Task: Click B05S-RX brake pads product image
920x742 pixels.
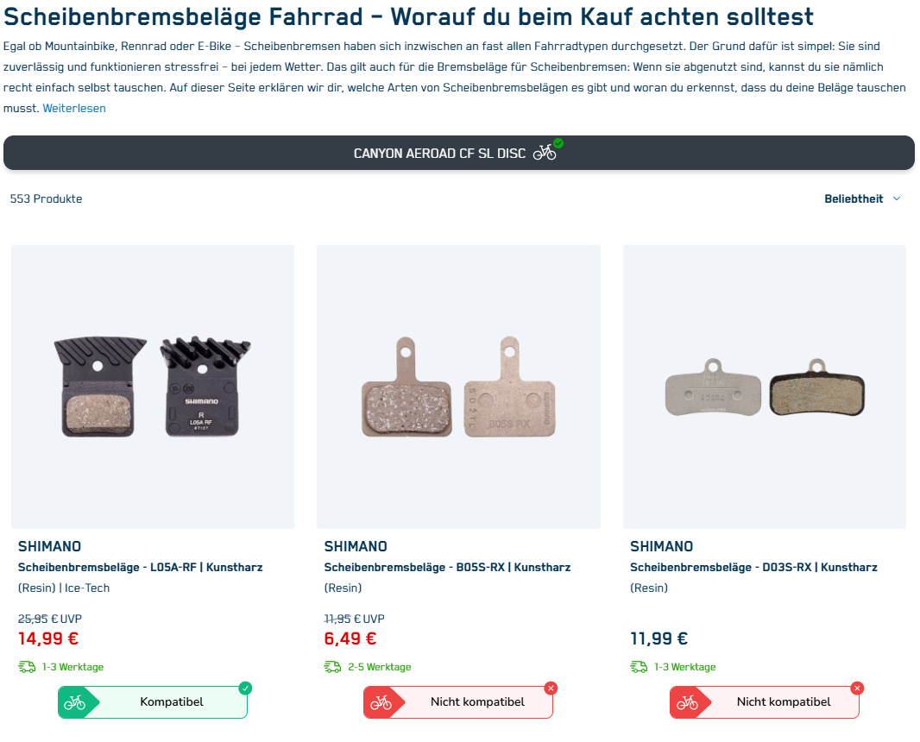Action: [459, 387]
